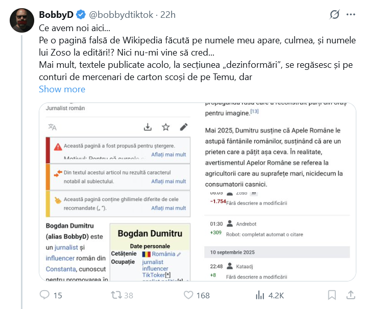Open BobbyD's profile avatar
The width and height of the screenshot is (365, 309).
point(21,19)
